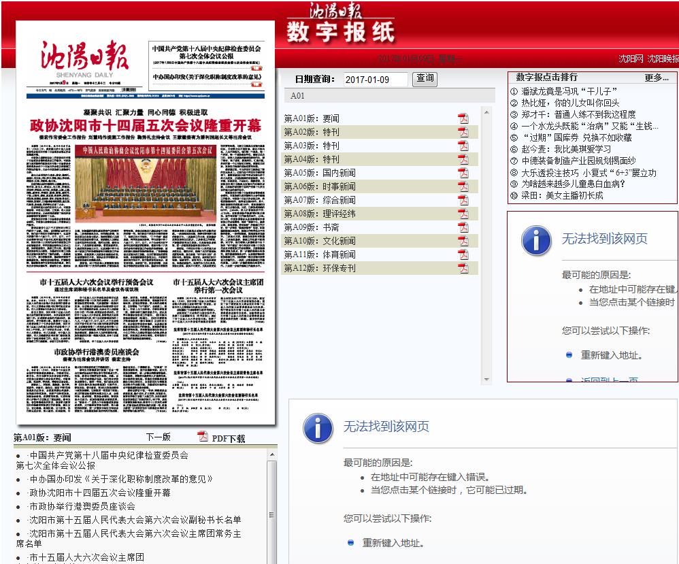Open PDF icon for 第A08版 理评经纬

pos(463,214)
